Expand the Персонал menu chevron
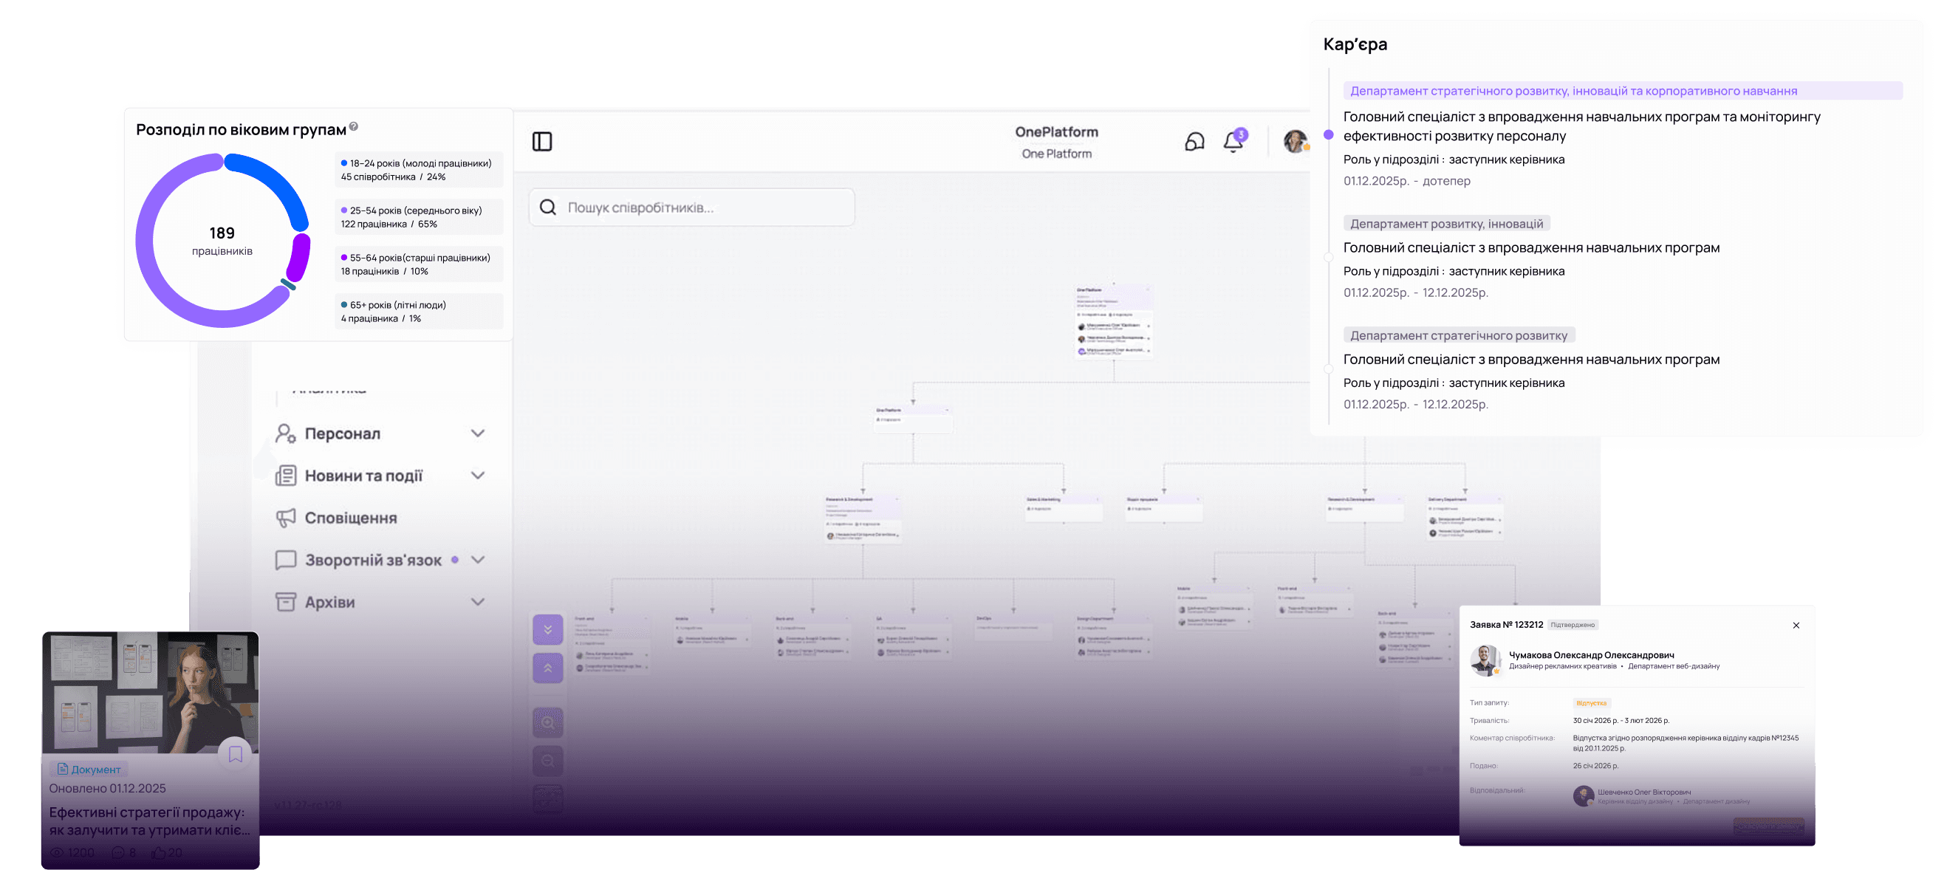The image size is (1947, 870). 478,433
